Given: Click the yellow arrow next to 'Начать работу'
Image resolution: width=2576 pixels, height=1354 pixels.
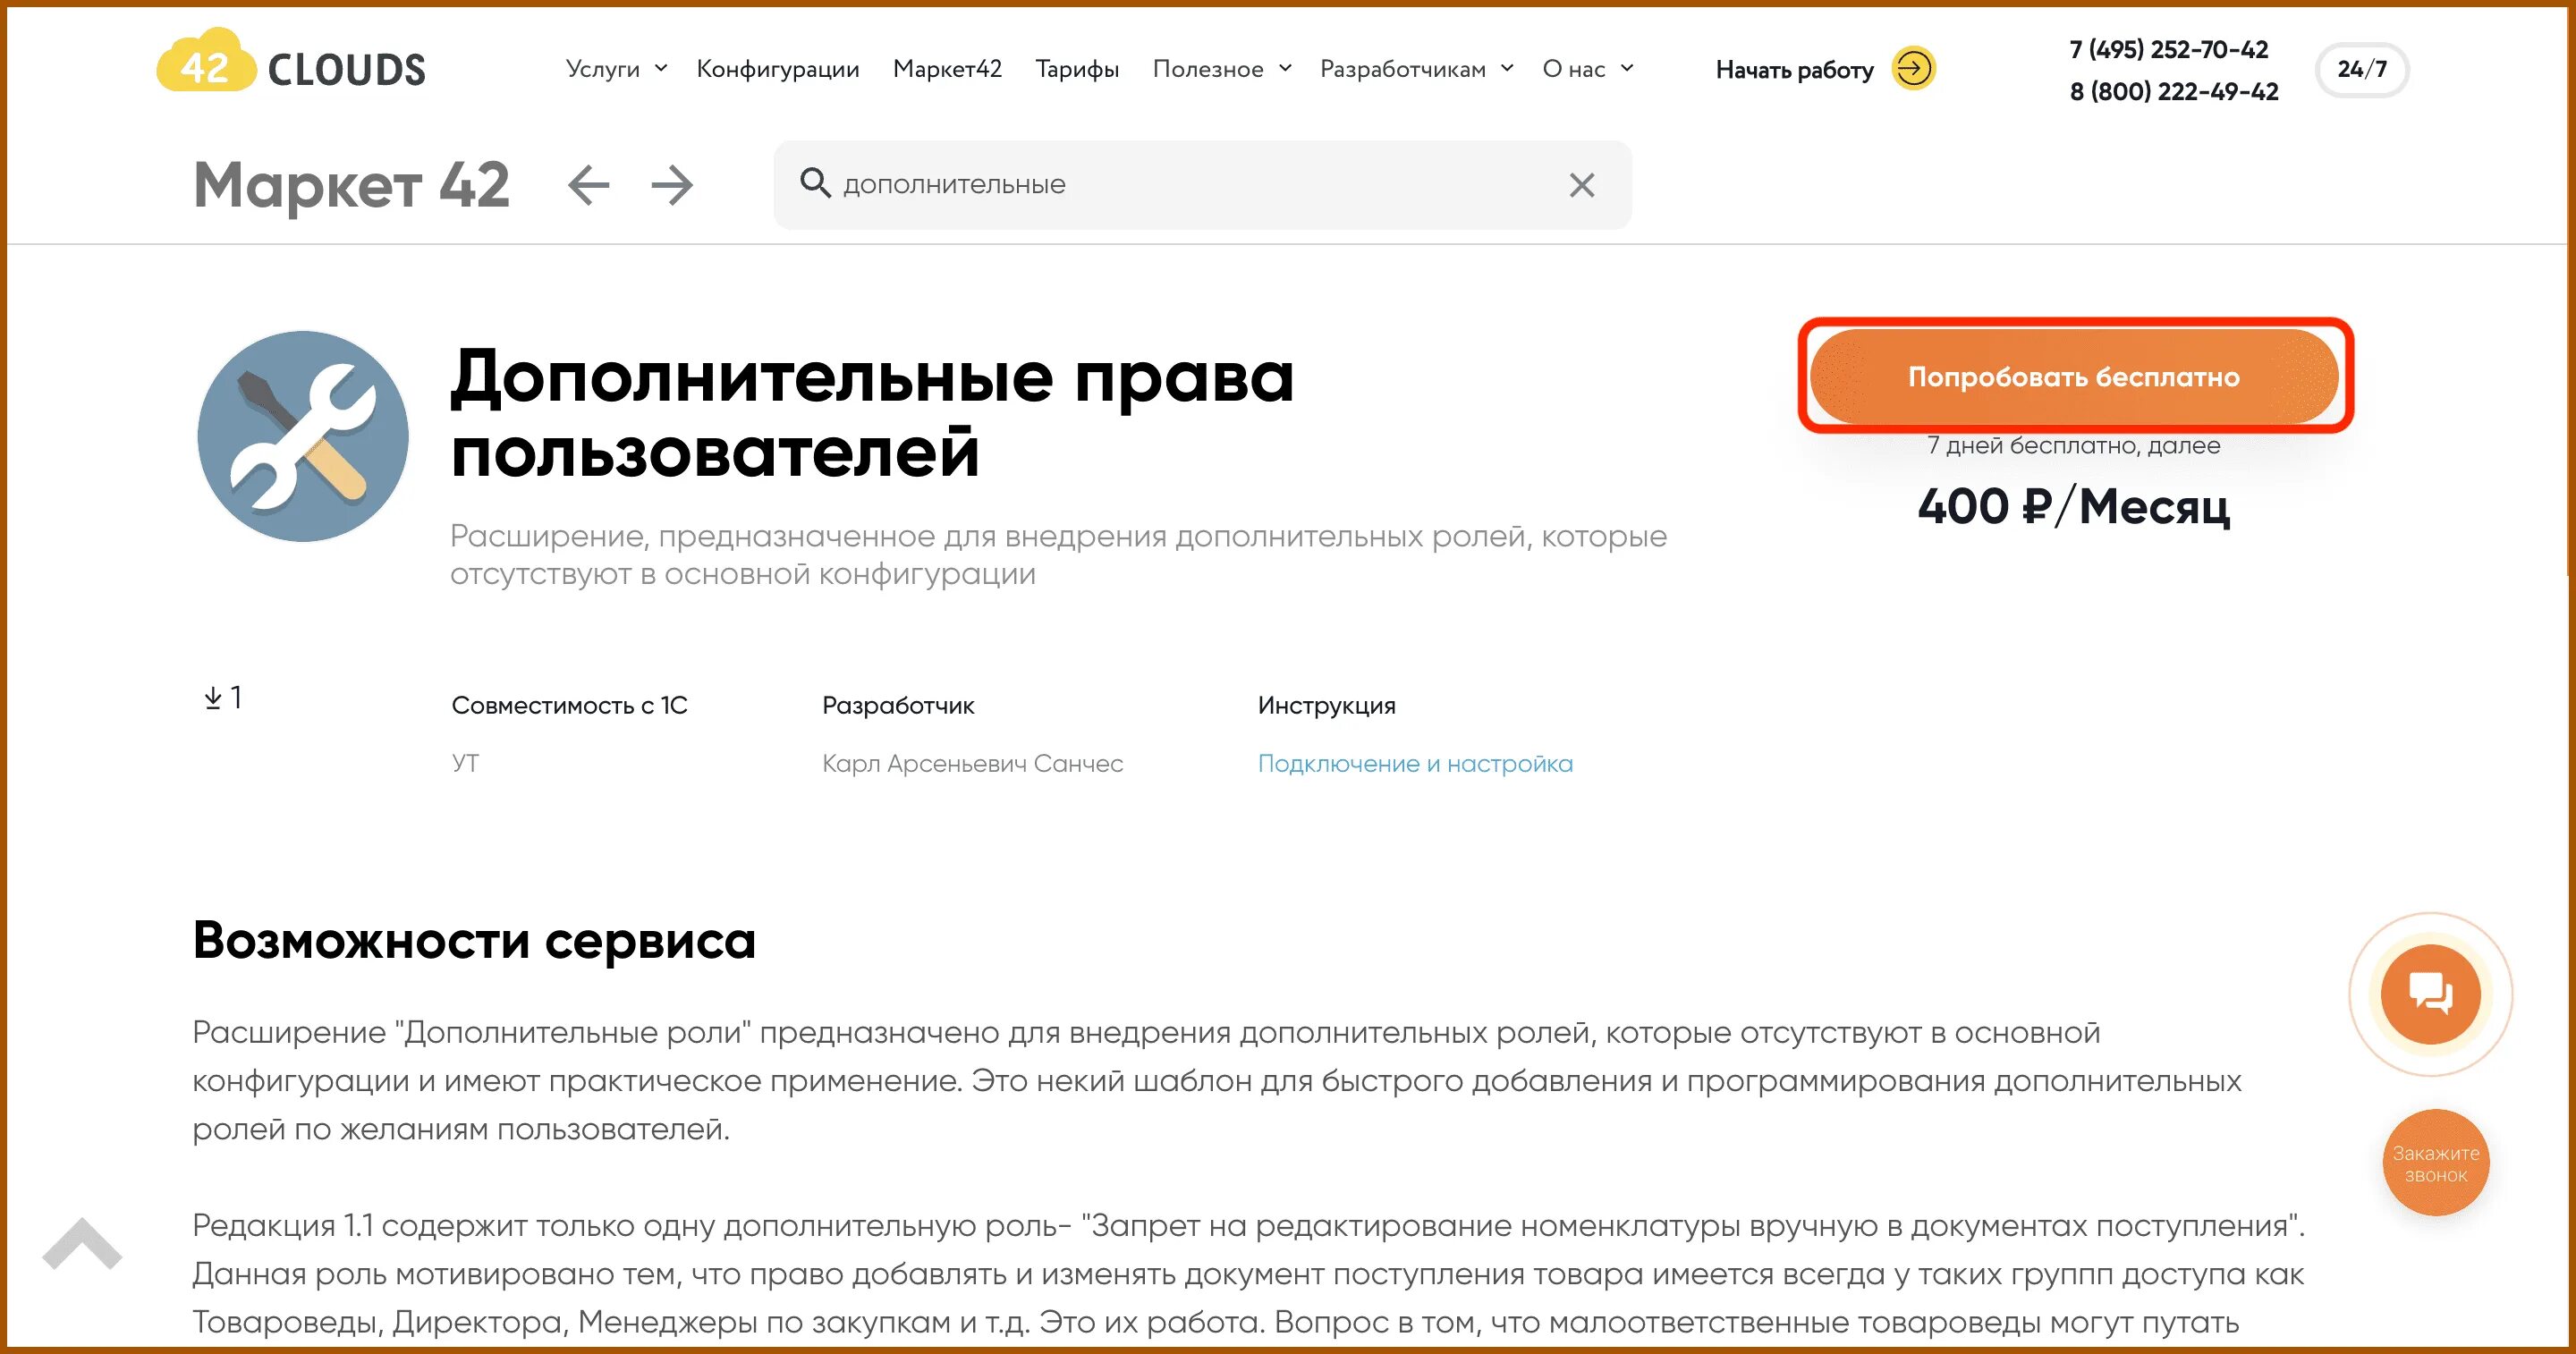Looking at the screenshot, I should click(x=1913, y=69).
